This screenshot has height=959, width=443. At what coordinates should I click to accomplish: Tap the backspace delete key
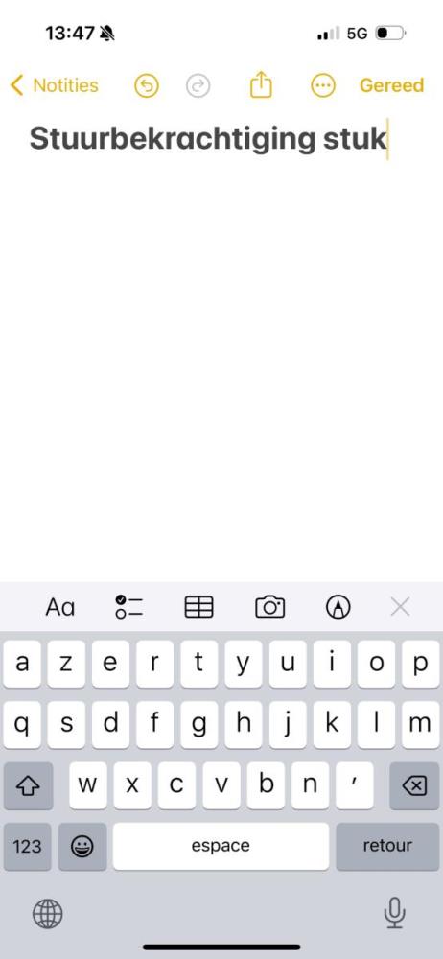tap(415, 786)
